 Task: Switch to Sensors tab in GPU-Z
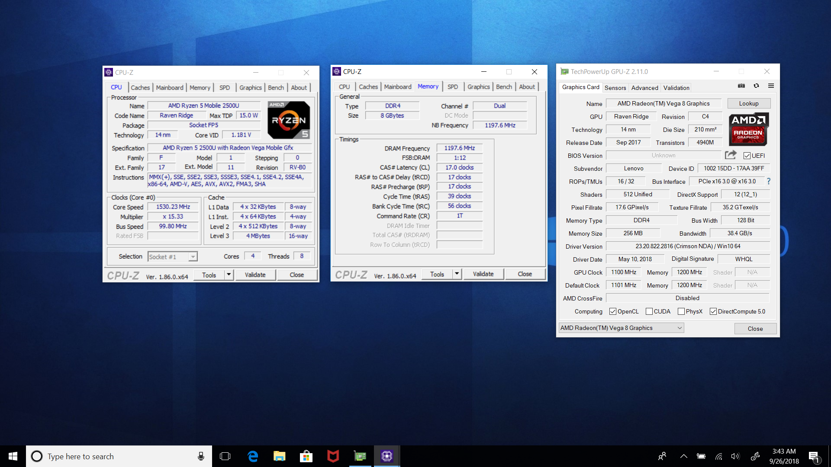point(615,88)
